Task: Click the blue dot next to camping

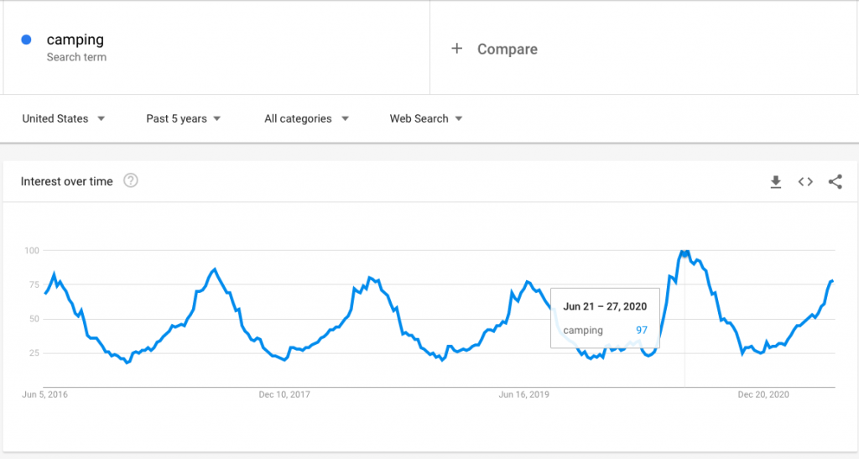Action: tap(27, 39)
